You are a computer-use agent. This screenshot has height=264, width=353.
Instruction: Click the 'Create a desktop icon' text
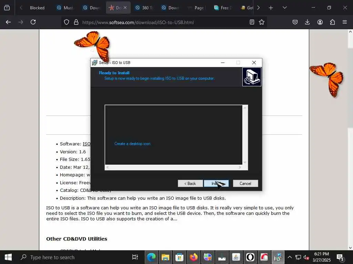click(132, 144)
